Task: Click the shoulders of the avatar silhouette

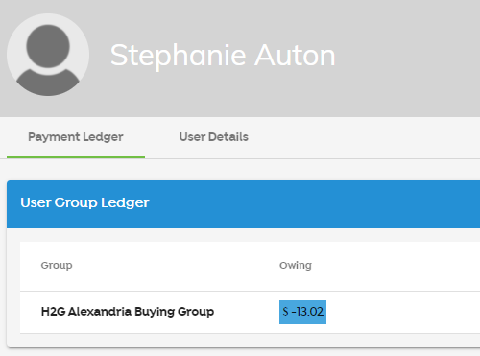Action: (48, 82)
